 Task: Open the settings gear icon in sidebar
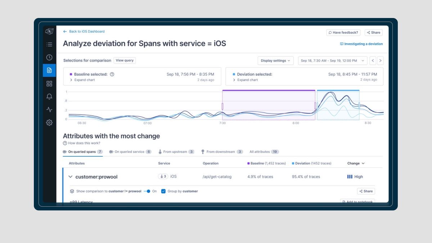49,123
